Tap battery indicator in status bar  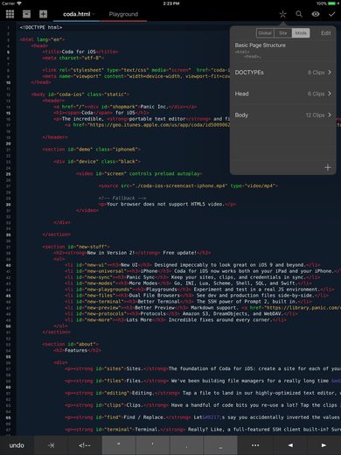(331, 3)
